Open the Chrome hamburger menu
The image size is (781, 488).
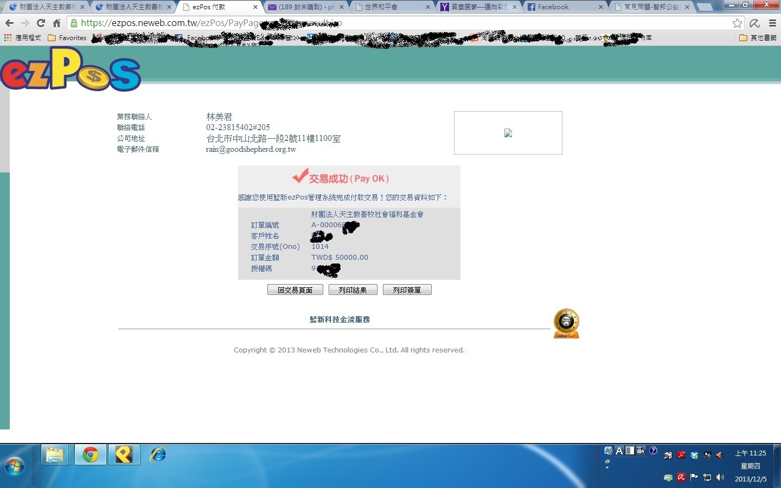(772, 23)
